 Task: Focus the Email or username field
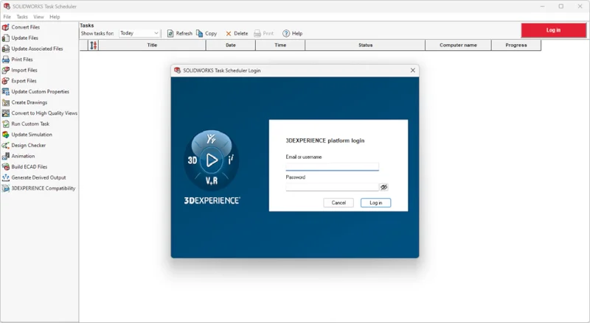(332, 166)
